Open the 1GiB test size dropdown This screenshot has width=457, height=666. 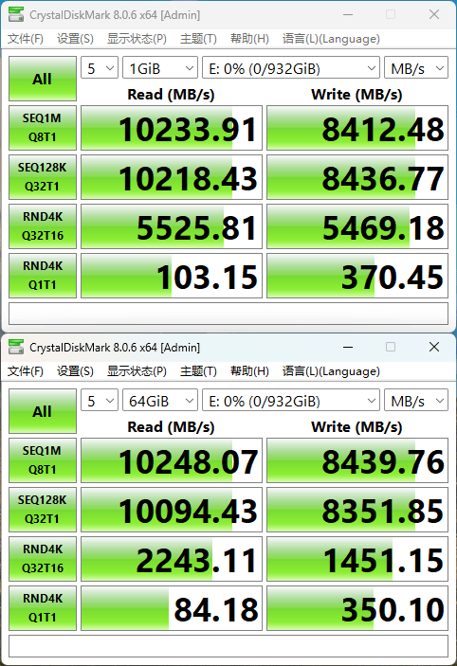[x=160, y=68]
